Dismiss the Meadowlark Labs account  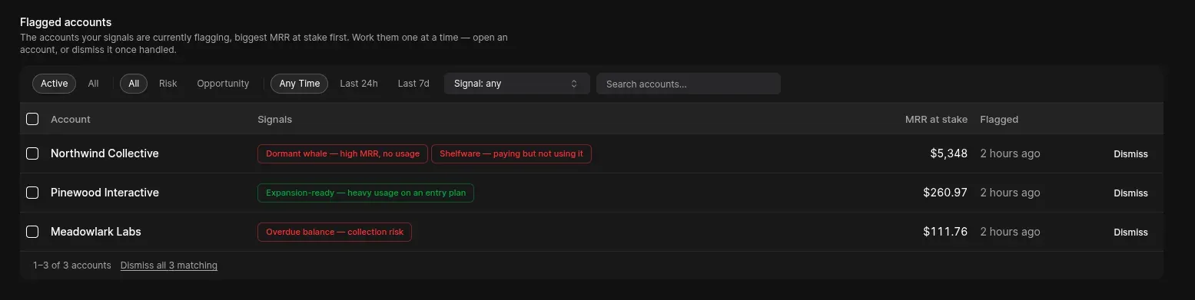(x=1130, y=232)
